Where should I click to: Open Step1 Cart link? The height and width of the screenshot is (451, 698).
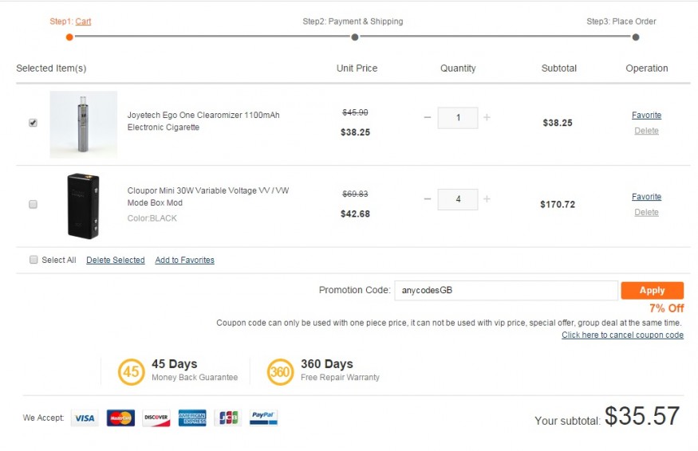pyautogui.click(x=83, y=22)
